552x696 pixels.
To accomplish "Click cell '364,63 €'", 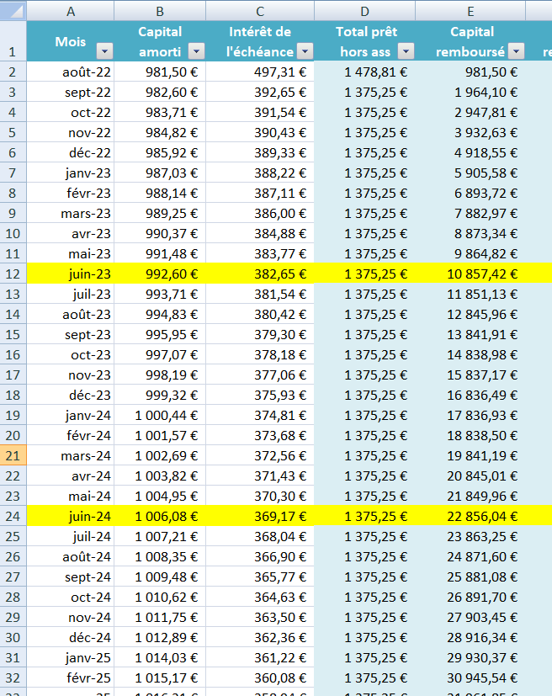I will 260,597.
